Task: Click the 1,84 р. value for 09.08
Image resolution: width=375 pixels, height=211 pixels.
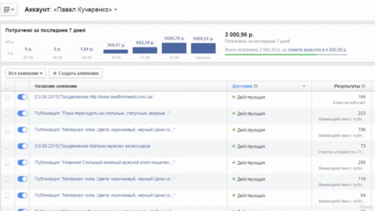Action: pos(87,49)
